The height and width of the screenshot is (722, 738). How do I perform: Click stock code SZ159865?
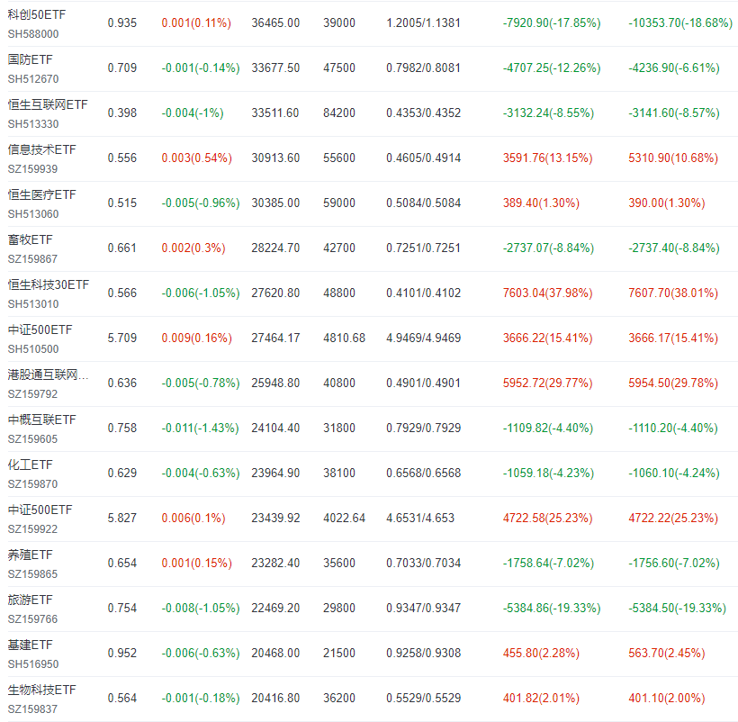click(33, 574)
